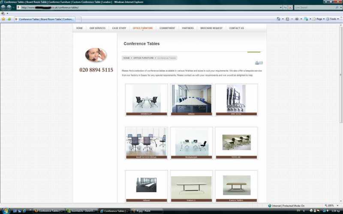Go back with the browser Back arrow
This screenshot has height=214, width=343.
pos(3,7)
